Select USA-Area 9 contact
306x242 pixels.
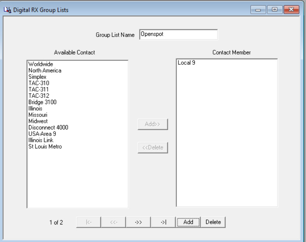[x=42, y=134]
